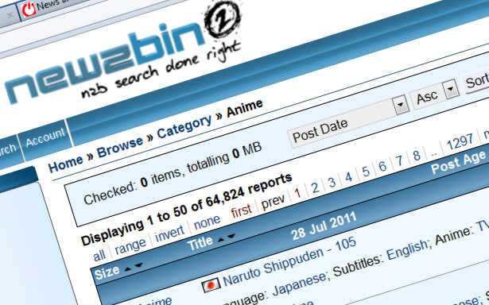Clear selection with the none link
Viewport: 489px width, 305px height.
[x=207, y=222]
